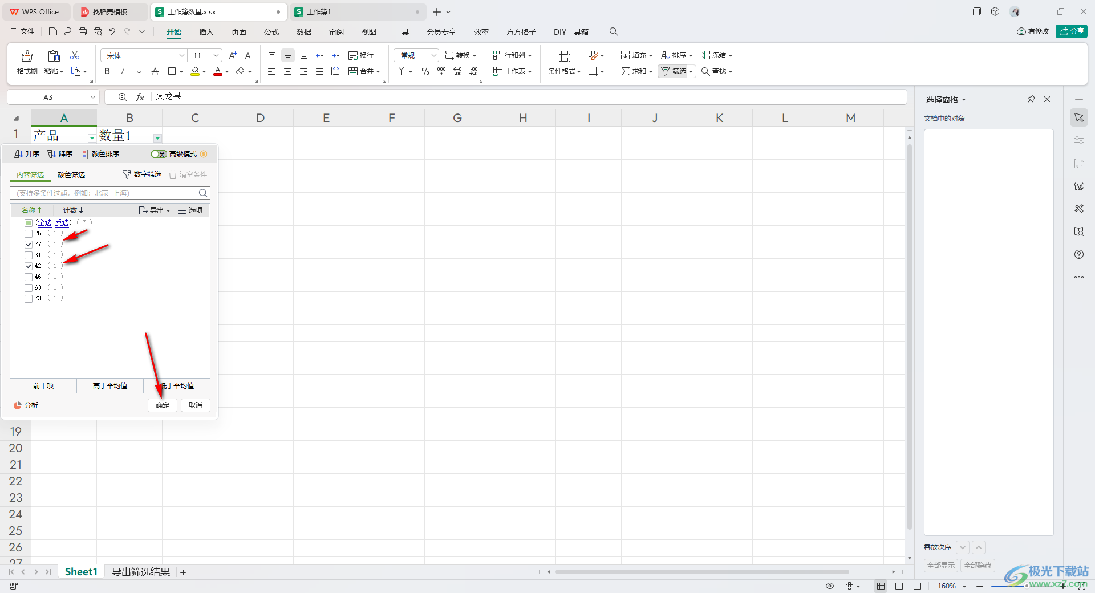Open the zoom percentage dropdown
Screen dimensions: 1095x593
click(964, 586)
